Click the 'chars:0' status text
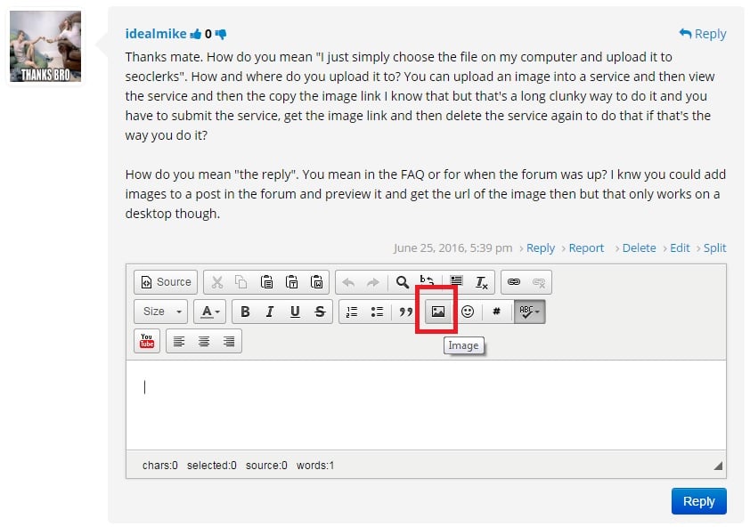Image resolution: width=750 pixels, height=527 pixels. click(159, 466)
